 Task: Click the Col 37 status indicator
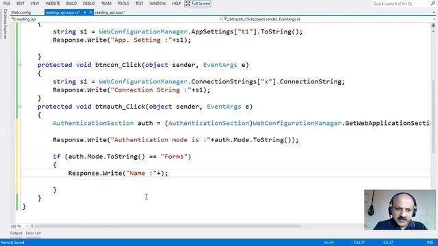[x=359, y=243]
